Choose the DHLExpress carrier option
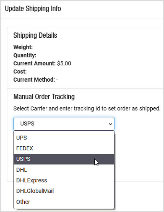 tap(64, 180)
